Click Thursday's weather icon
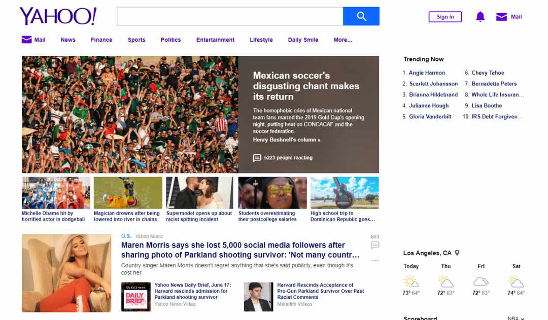 tap(446, 281)
